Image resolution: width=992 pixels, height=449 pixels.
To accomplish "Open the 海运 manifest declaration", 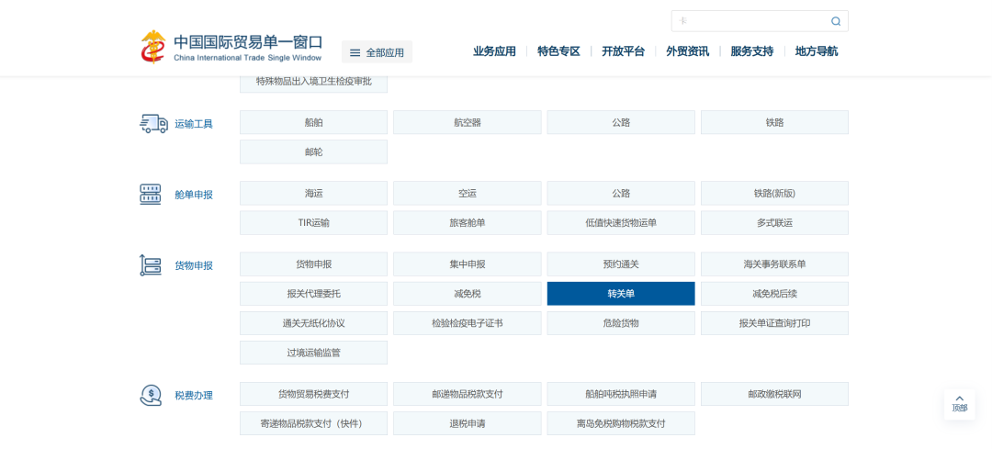I will point(313,194).
